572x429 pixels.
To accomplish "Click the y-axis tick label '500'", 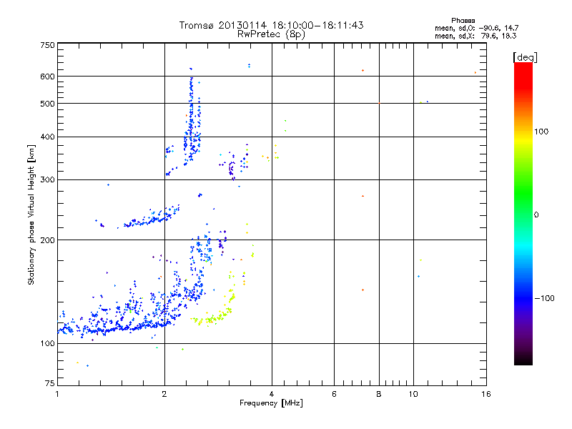I will coord(47,104).
